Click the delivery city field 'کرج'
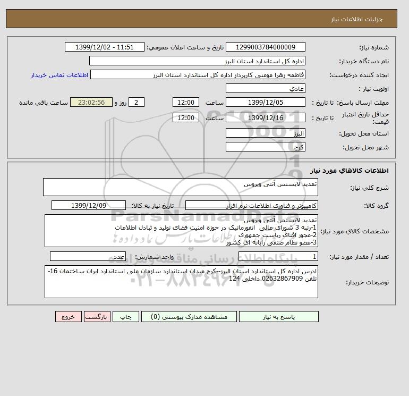Image resolution: width=409 pixels, height=396 pixels. (265, 147)
